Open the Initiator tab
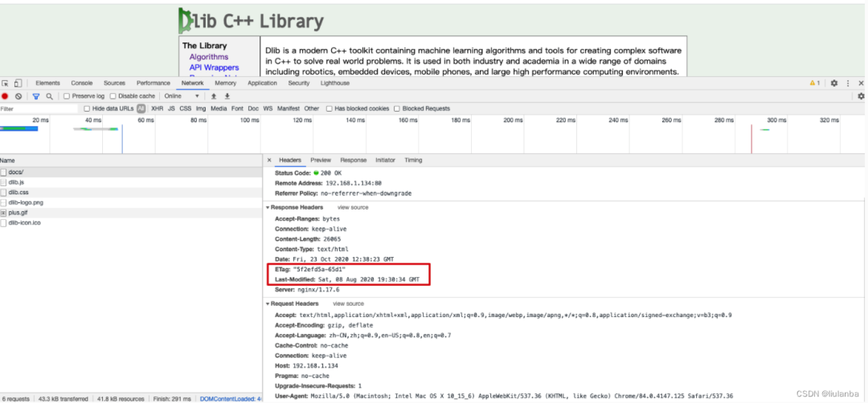Image resolution: width=868 pixels, height=403 pixels. pos(385,161)
